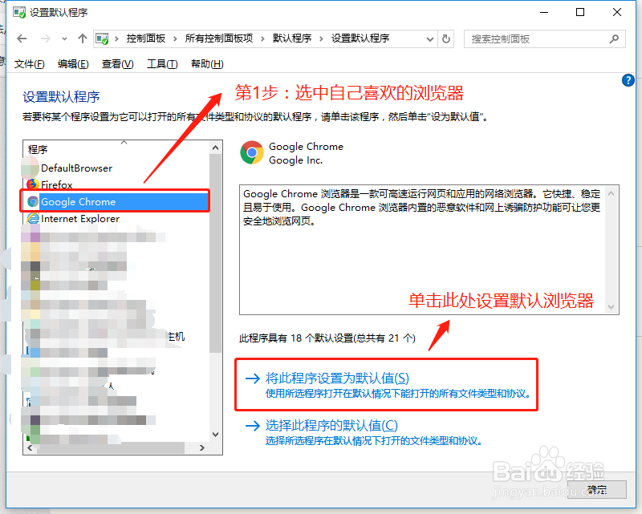This screenshot has height=514, width=642.
Task: Select 控制面板 breadcrumb
Action: click(x=146, y=38)
